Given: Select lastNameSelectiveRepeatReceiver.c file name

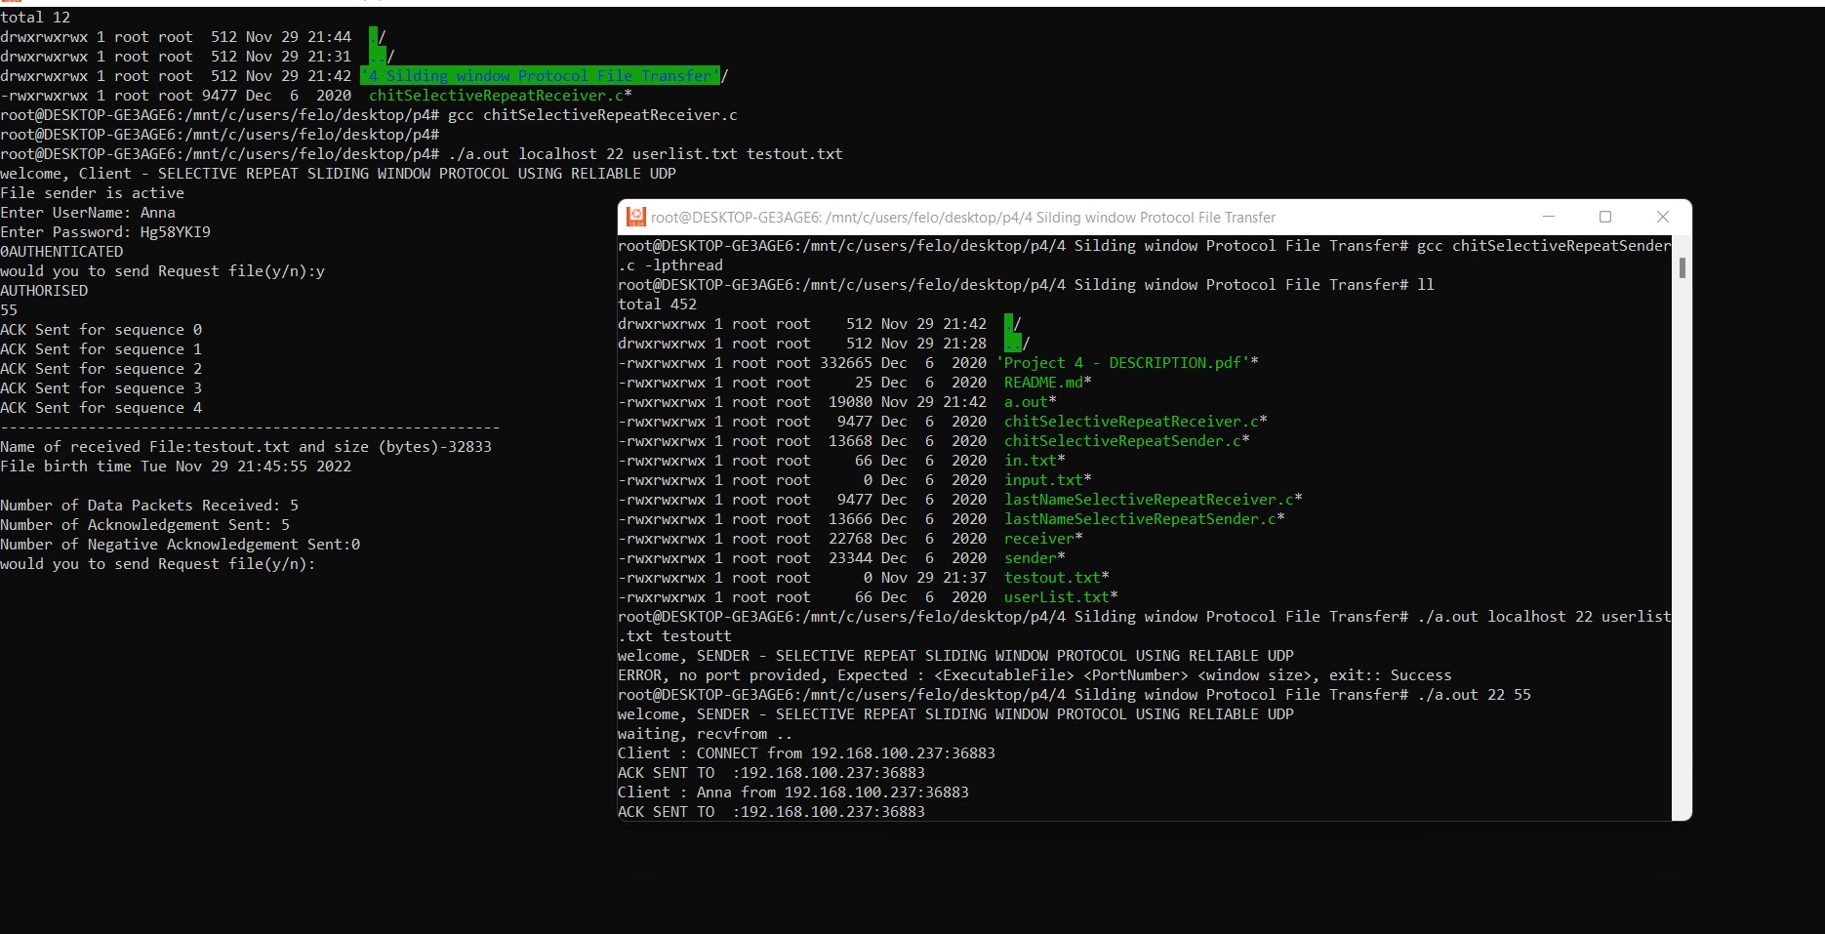Looking at the screenshot, I should [x=1149, y=500].
